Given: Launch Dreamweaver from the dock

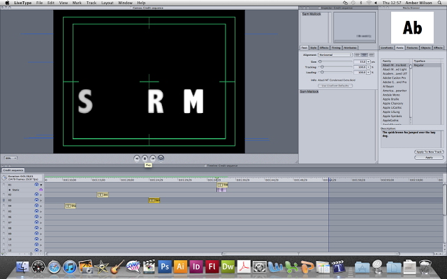Looking at the screenshot, I should coord(228,266).
